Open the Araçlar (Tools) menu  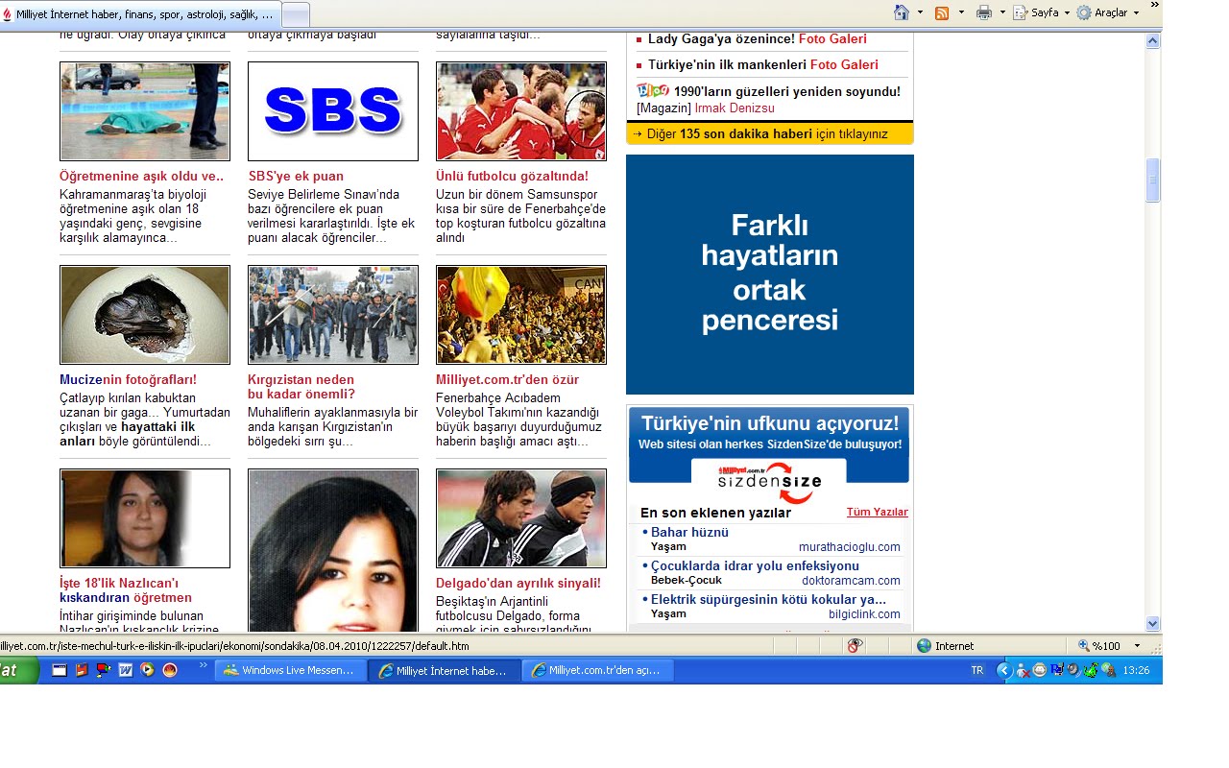1108,12
